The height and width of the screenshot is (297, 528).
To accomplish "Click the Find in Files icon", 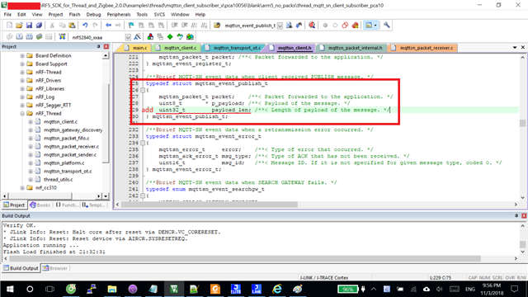I will tap(217, 26).
